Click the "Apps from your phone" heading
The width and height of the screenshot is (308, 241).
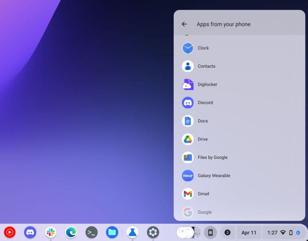(223, 24)
